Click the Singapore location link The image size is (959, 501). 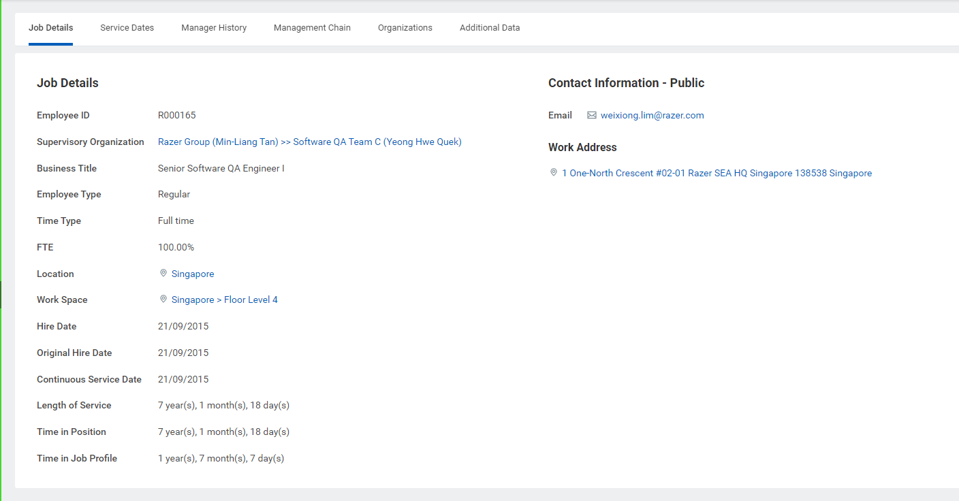pos(193,274)
